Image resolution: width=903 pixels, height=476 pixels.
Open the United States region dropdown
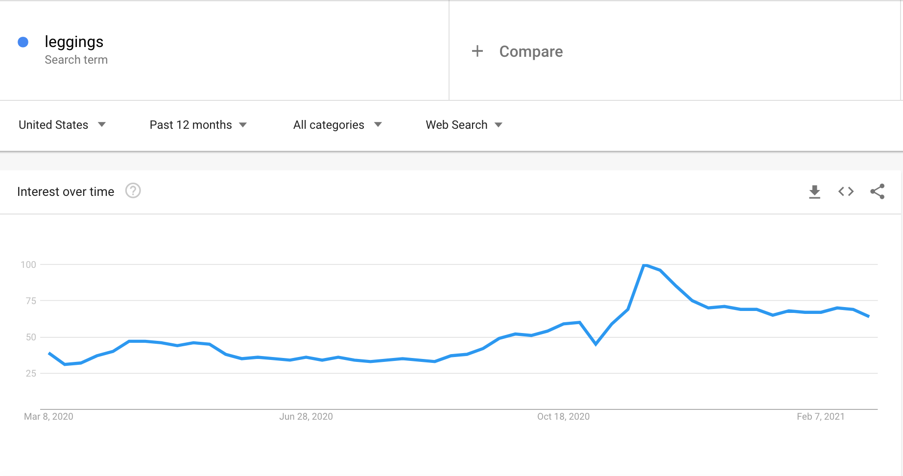coord(62,125)
